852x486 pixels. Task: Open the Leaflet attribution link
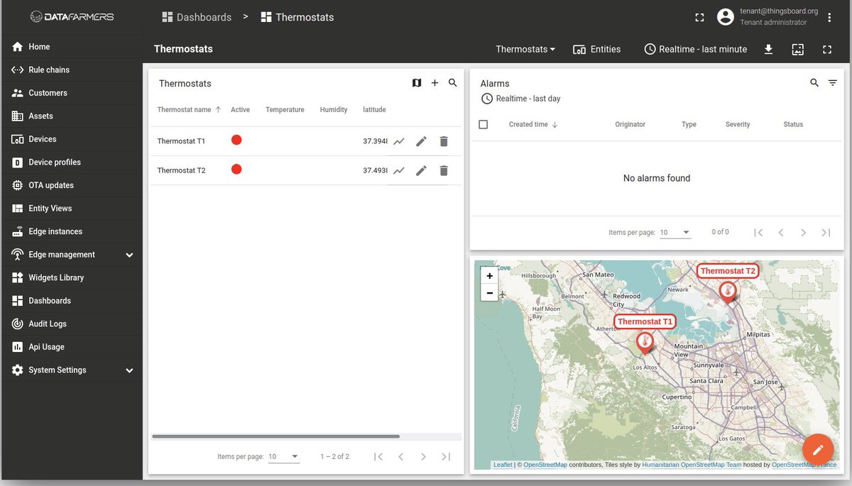503,465
